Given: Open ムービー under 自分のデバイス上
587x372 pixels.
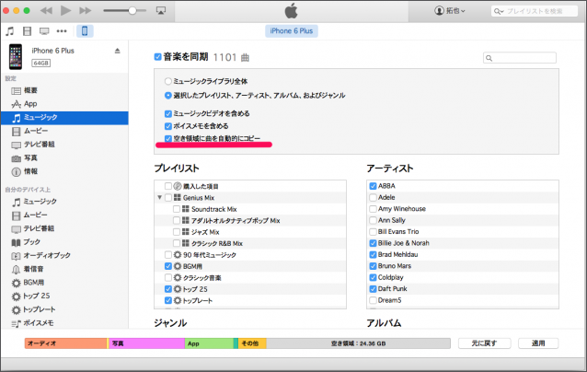Looking at the screenshot, I should 64,215.
